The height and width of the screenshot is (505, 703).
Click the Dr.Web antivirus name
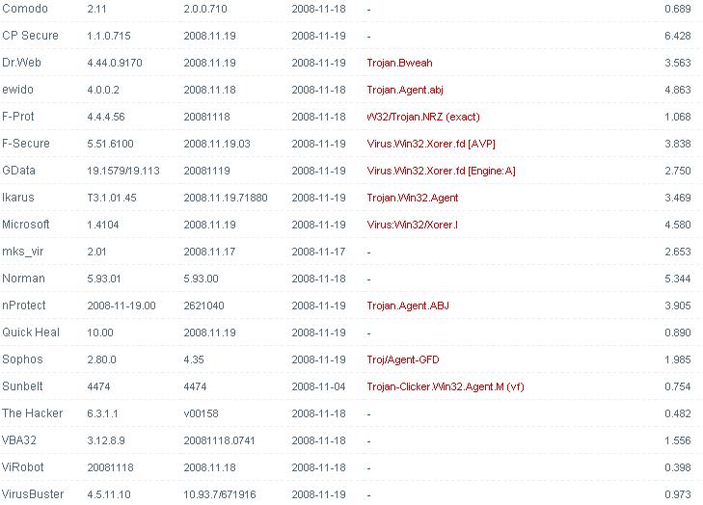[x=25, y=63]
